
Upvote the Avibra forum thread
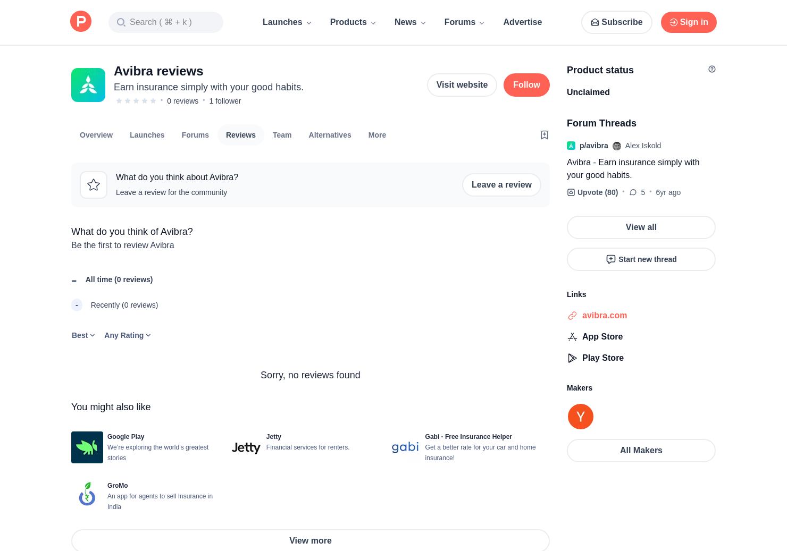coord(593,192)
